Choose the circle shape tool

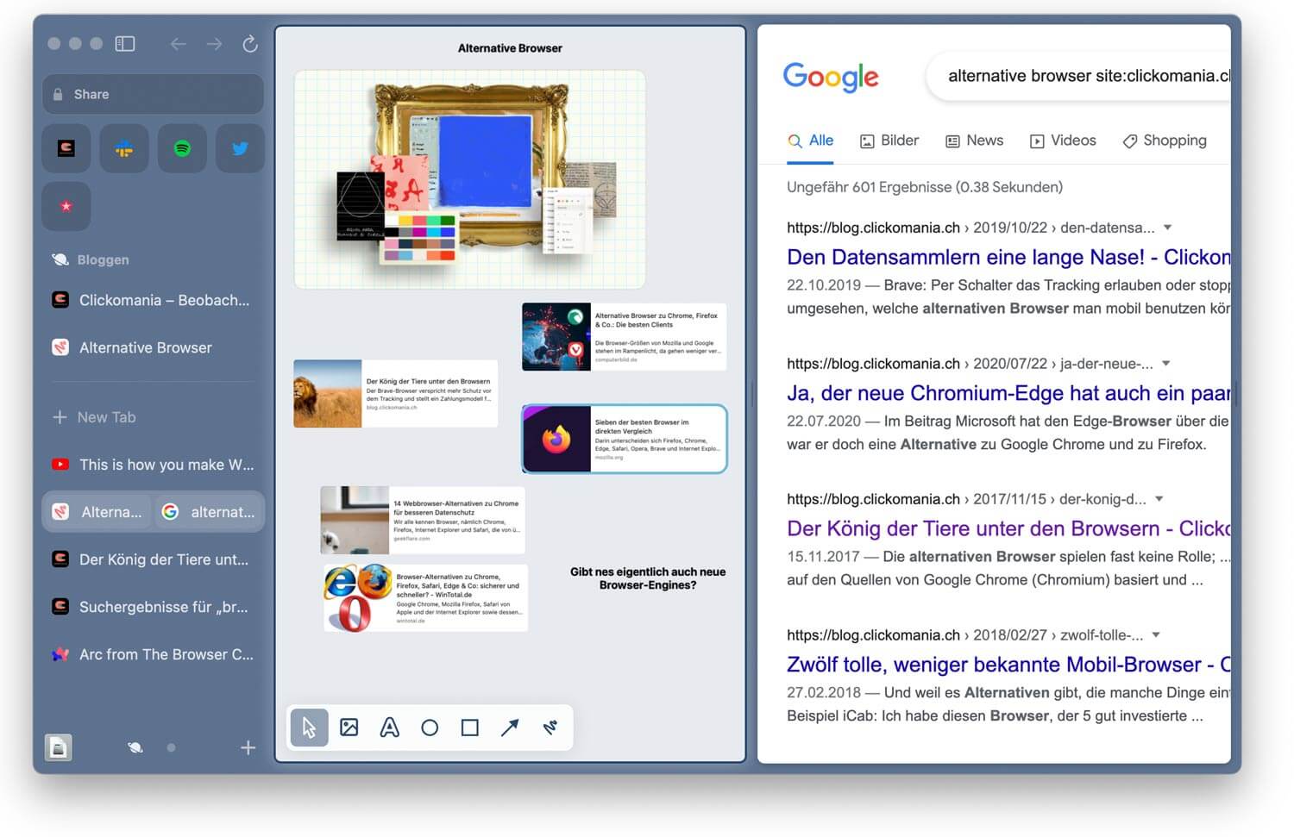tap(430, 728)
